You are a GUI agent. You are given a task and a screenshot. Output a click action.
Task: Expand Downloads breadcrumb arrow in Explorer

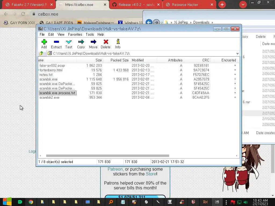coord(212,23)
